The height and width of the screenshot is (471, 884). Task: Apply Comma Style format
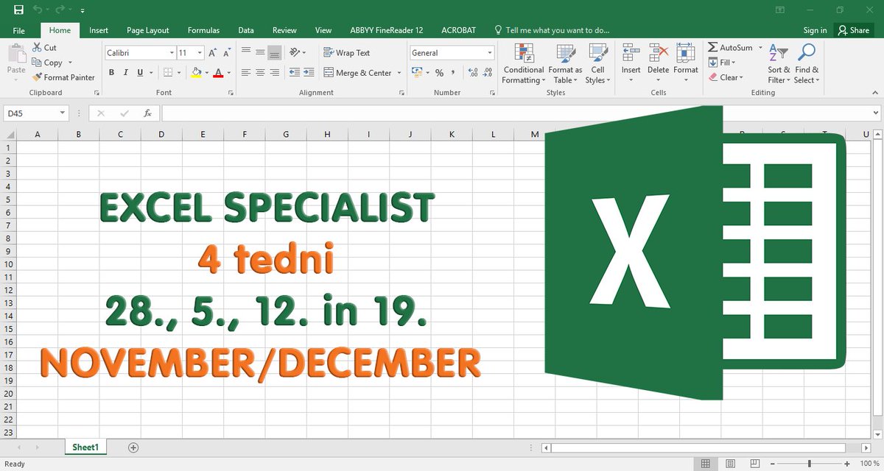coord(454,73)
